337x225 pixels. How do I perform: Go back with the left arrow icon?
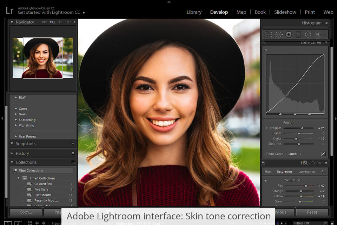(x=37, y=223)
